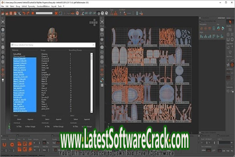235x157 pixels.
Task: Click the Undo arrow icon in toolbar
Action: 24,13
